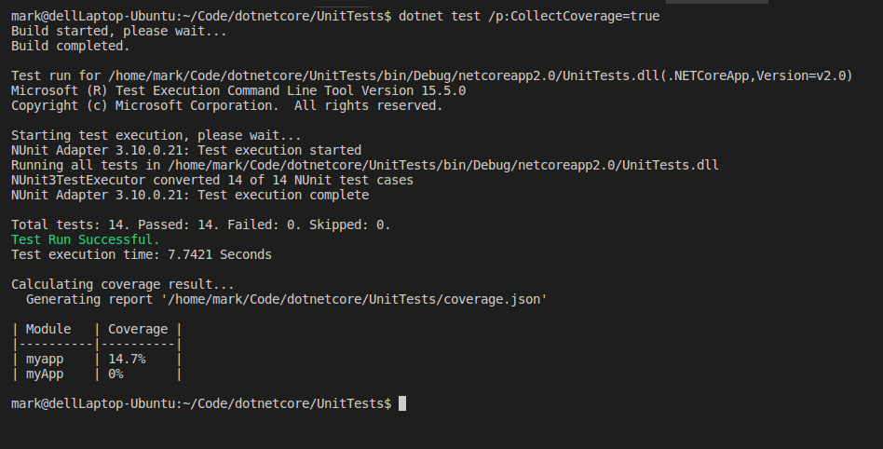
Task: Click the 'Module' column header
Action: [48, 329]
